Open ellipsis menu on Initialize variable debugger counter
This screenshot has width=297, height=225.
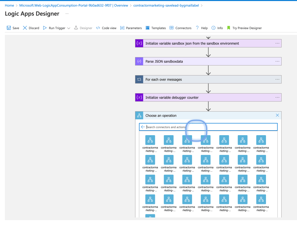click(x=277, y=98)
